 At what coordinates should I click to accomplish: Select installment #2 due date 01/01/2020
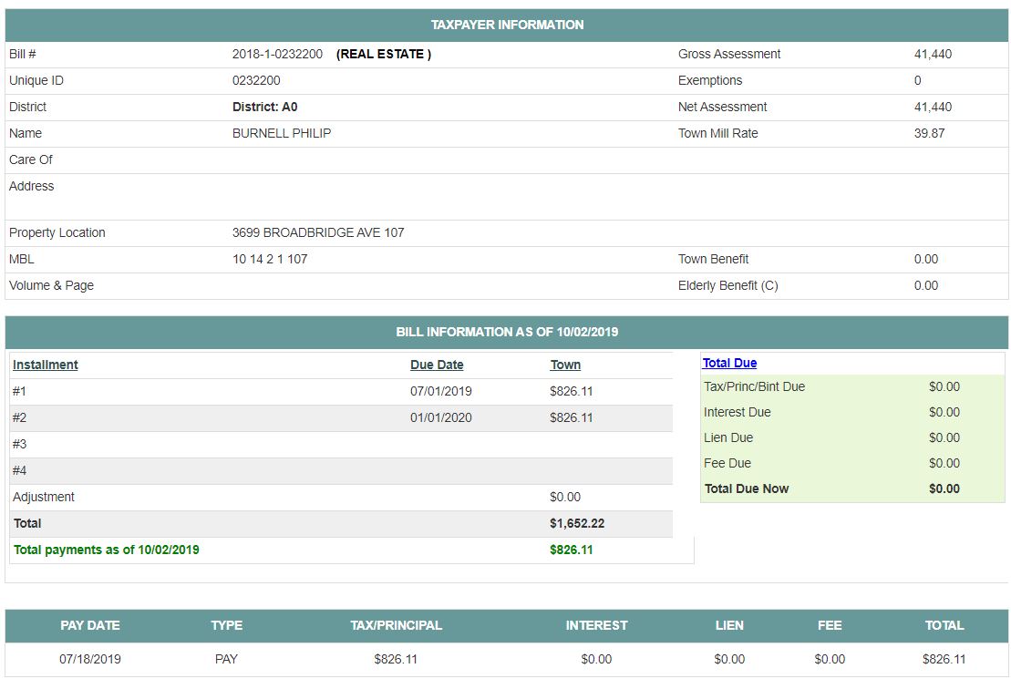441,417
